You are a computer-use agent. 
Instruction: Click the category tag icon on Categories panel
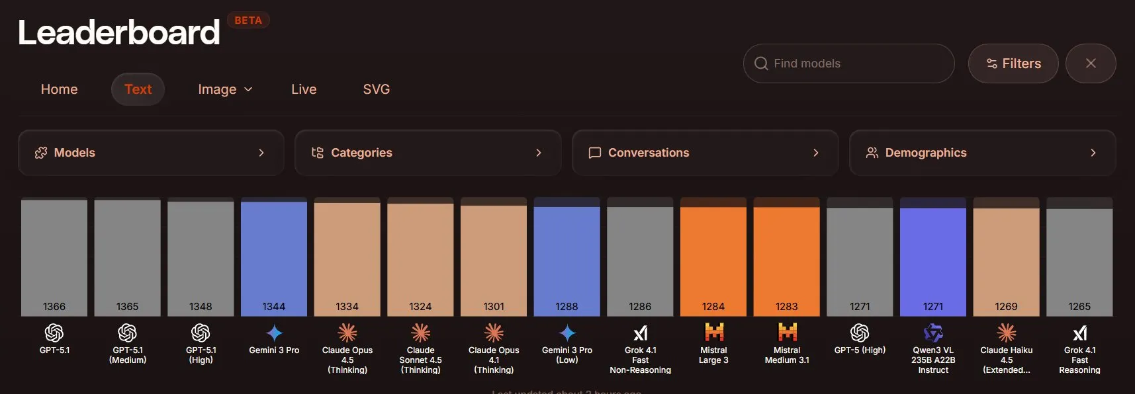(318, 153)
